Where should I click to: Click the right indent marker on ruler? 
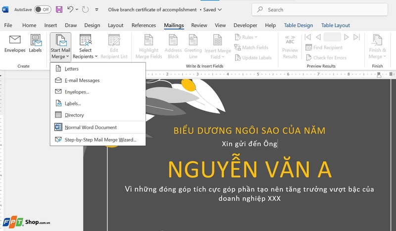click(x=379, y=75)
